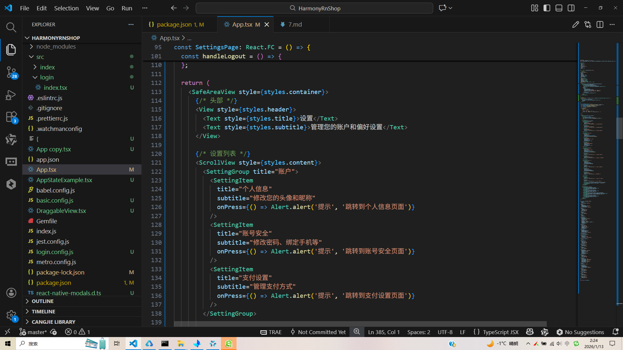Click the editor vertical scrollbar slider

click(619, 128)
